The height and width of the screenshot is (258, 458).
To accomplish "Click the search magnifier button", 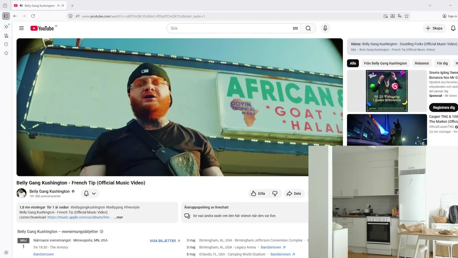I will pos(308,28).
